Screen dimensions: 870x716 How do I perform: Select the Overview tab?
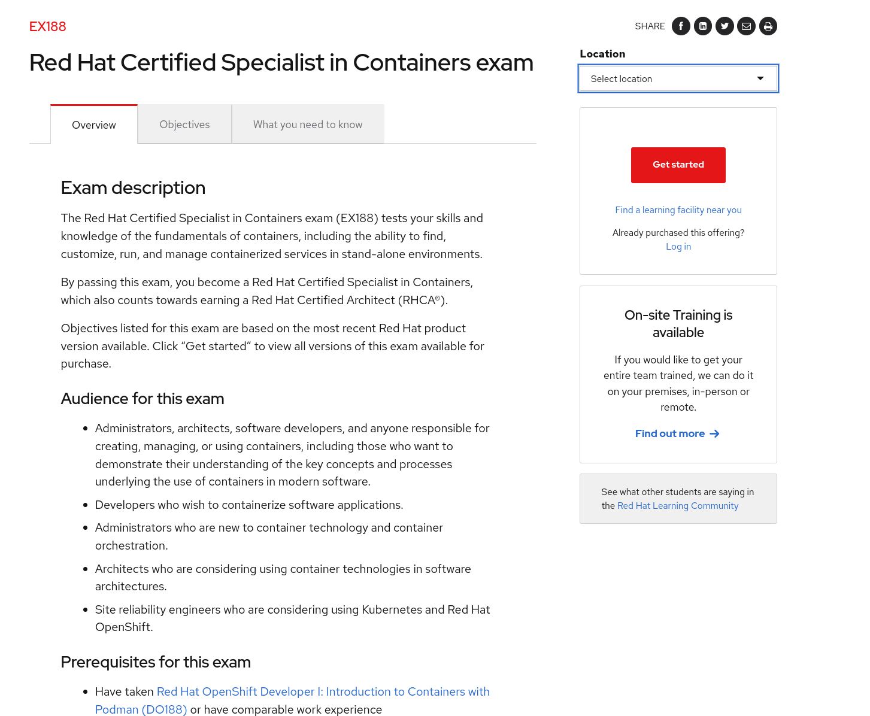94,125
